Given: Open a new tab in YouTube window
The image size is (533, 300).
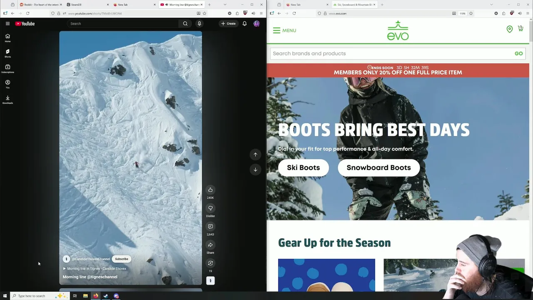Looking at the screenshot, I should click(x=209, y=5).
